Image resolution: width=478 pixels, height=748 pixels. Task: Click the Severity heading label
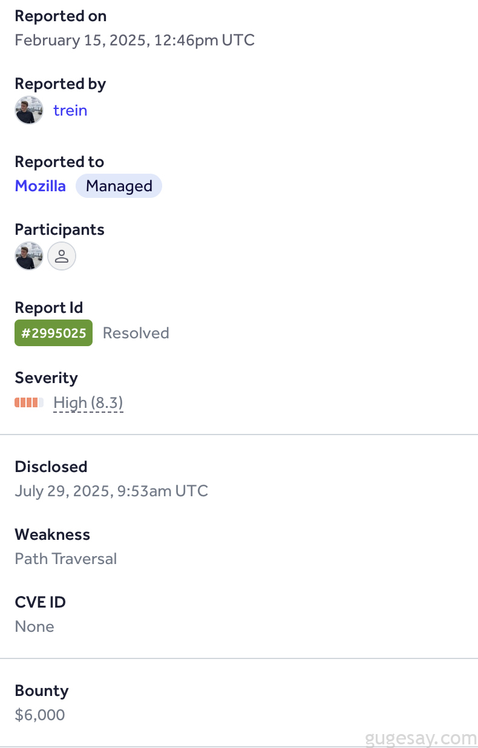[46, 378]
